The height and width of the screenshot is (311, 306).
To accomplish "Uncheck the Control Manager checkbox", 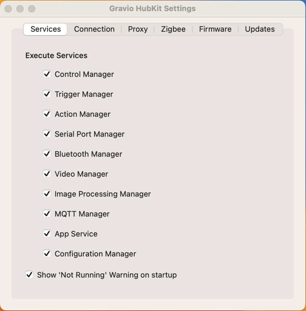I will point(47,74).
